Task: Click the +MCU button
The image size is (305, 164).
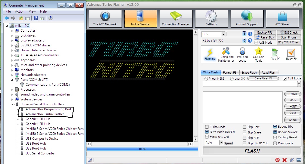Action: [x=293, y=94]
